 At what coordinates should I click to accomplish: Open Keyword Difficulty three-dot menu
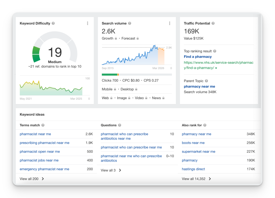pos(88,23)
